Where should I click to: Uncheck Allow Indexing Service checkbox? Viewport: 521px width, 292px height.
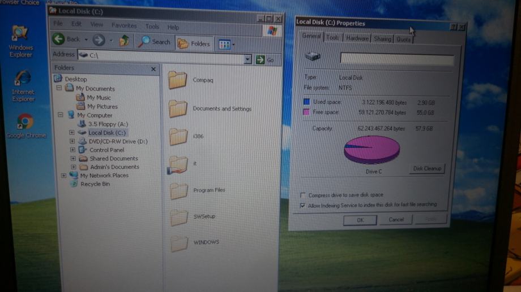(x=303, y=206)
